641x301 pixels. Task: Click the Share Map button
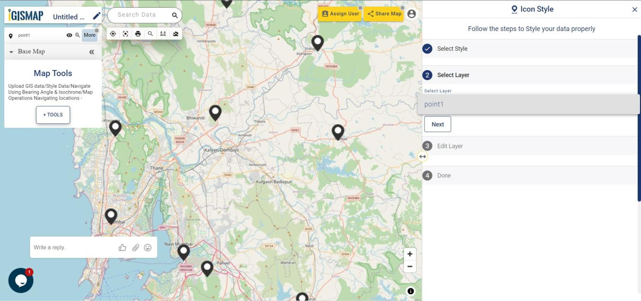coord(384,14)
